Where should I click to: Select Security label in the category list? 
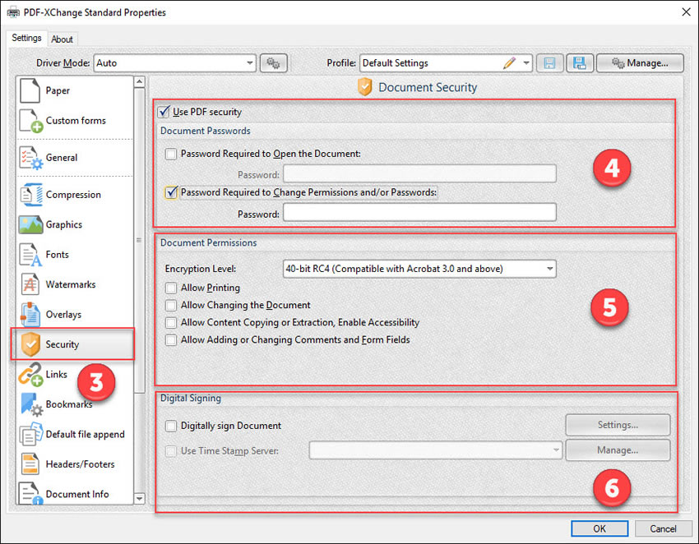[62, 344]
